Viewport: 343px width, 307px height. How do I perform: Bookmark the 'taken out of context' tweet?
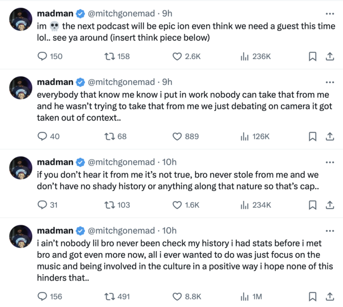(312, 136)
